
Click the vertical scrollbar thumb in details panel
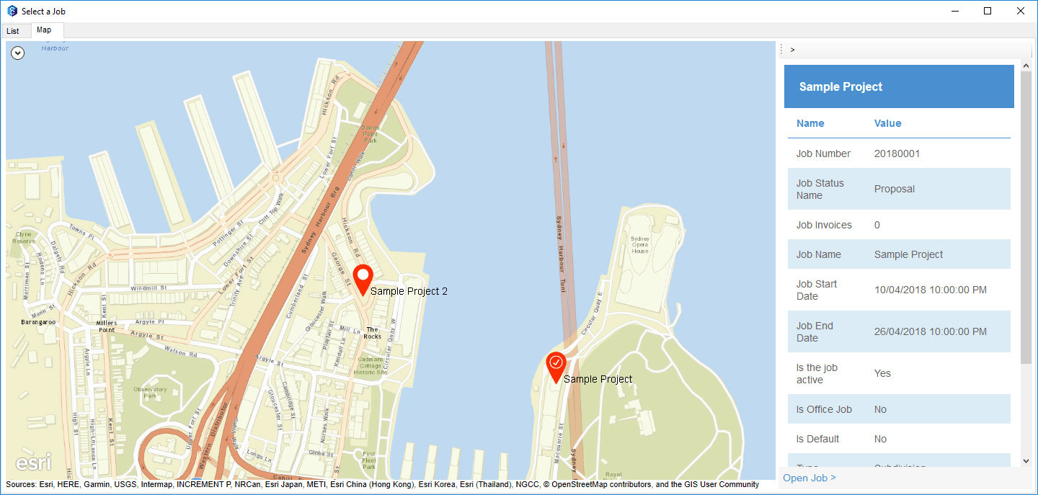point(1026,218)
